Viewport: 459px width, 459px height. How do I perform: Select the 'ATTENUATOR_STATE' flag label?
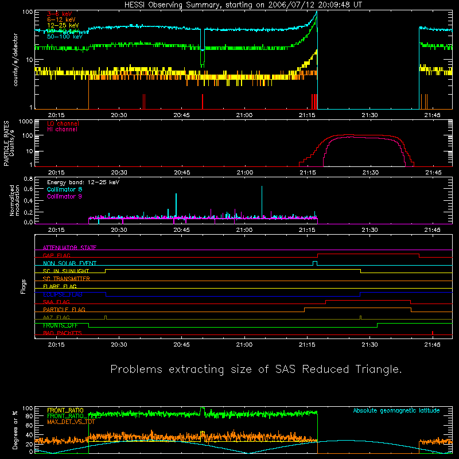click(69, 248)
